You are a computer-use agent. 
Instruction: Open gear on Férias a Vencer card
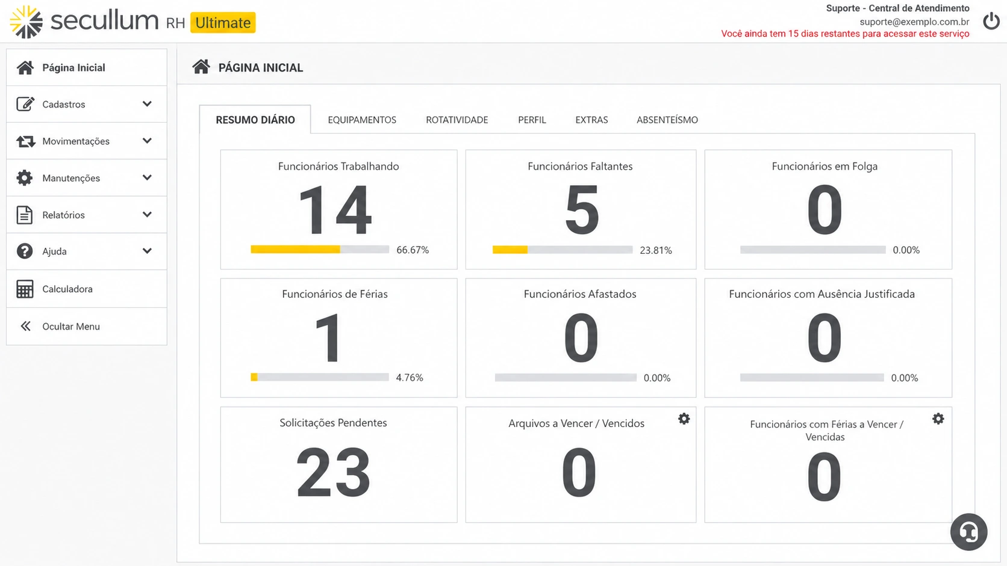(x=938, y=419)
